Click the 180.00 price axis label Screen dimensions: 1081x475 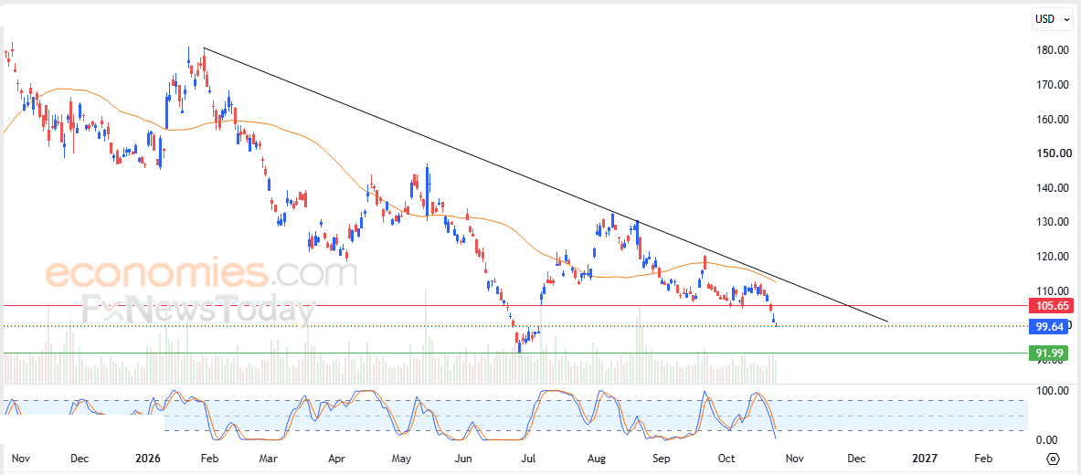click(x=1053, y=50)
